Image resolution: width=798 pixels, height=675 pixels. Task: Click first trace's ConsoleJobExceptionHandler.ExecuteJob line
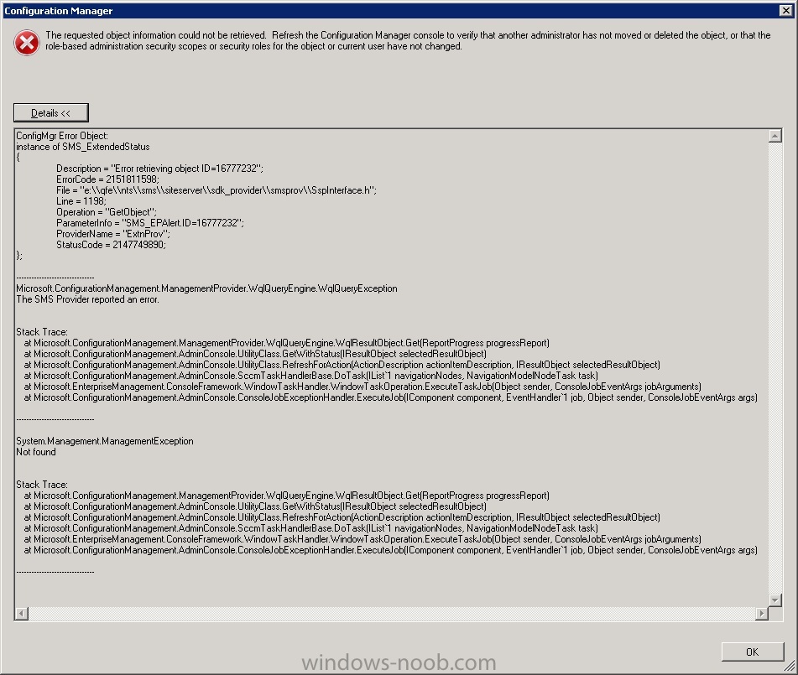pyautogui.click(x=390, y=397)
